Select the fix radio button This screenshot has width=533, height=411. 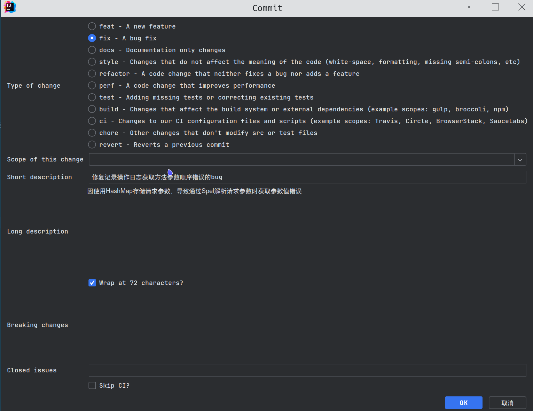pyautogui.click(x=92, y=38)
